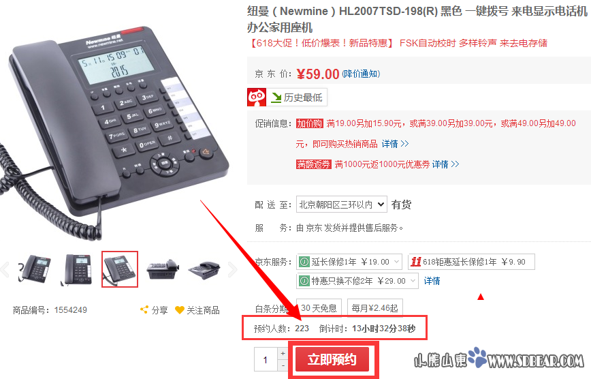Click the quantity input field
This screenshot has height=379, width=591.
tap(266, 359)
